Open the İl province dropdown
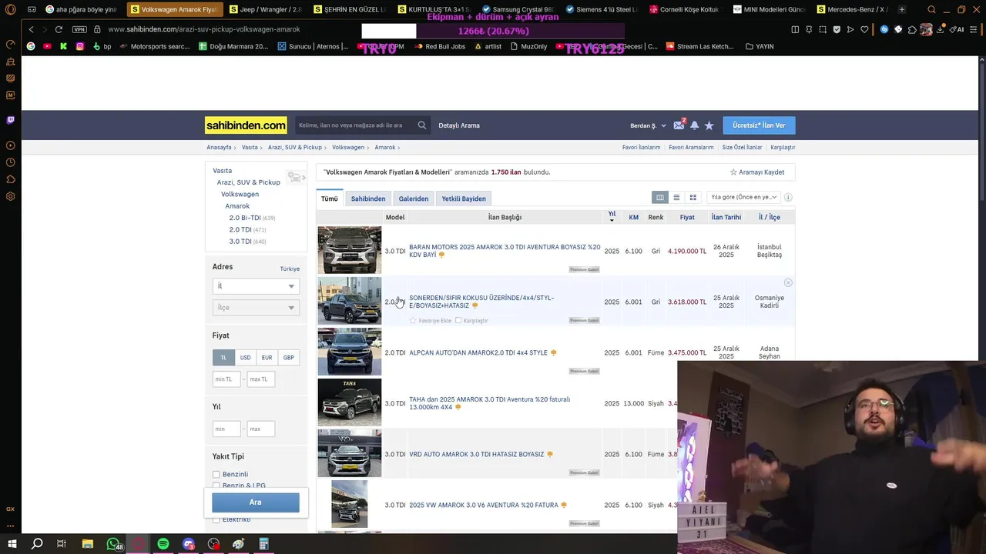 tap(256, 286)
